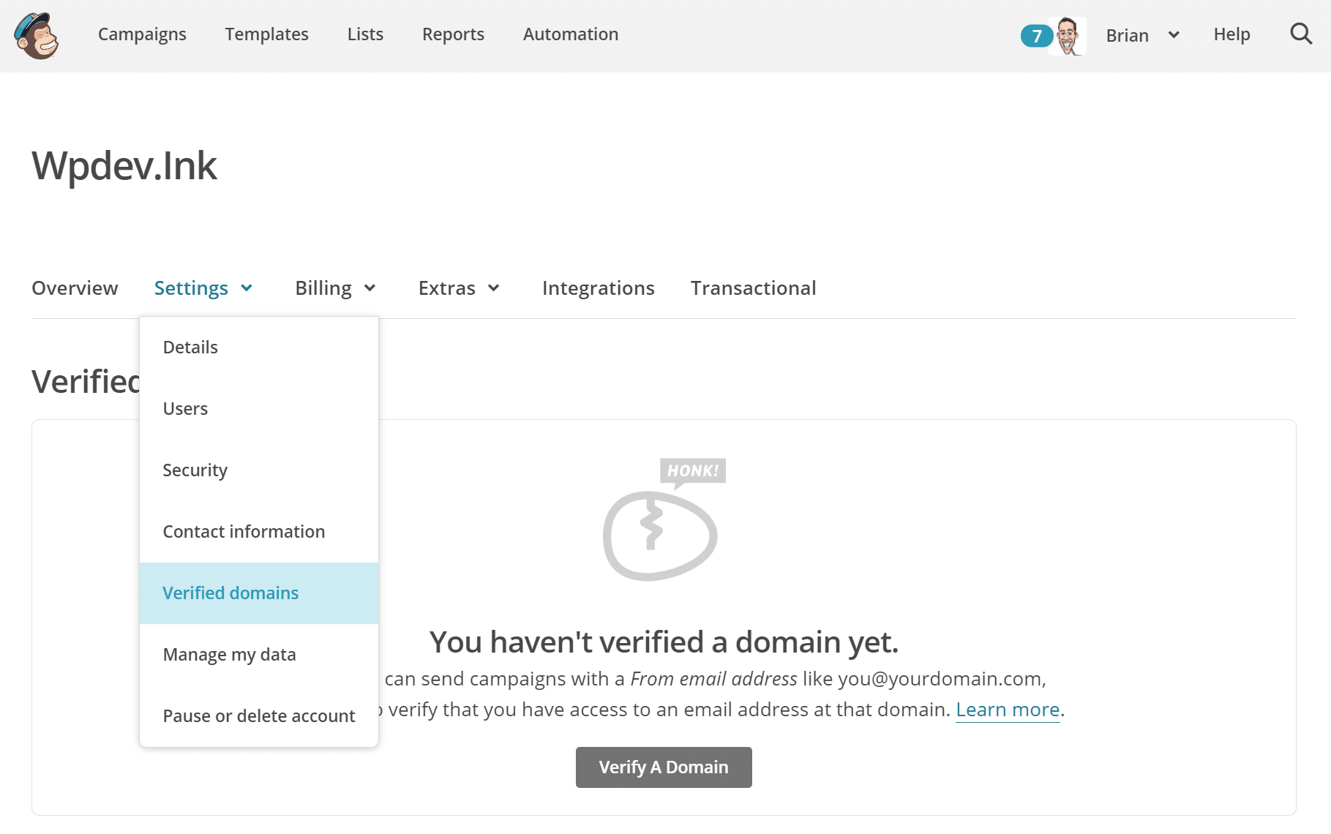Select Contact information menu item
The width and height of the screenshot is (1331, 834).
[244, 532]
